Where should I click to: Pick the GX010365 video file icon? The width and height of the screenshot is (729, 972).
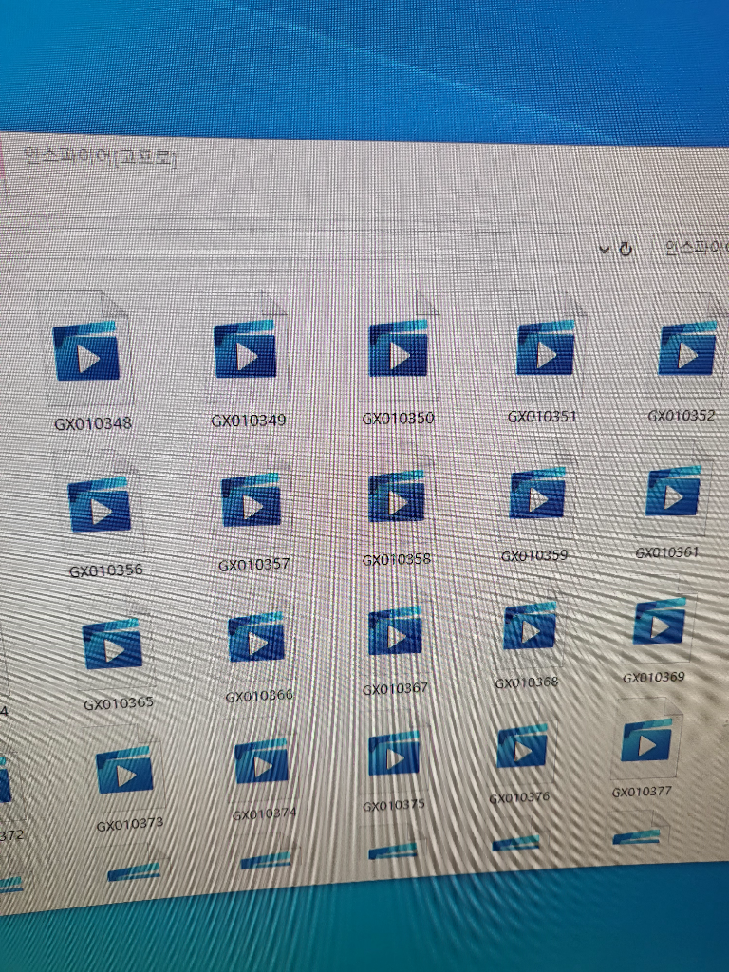pyautogui.click(x=113, y=645)
